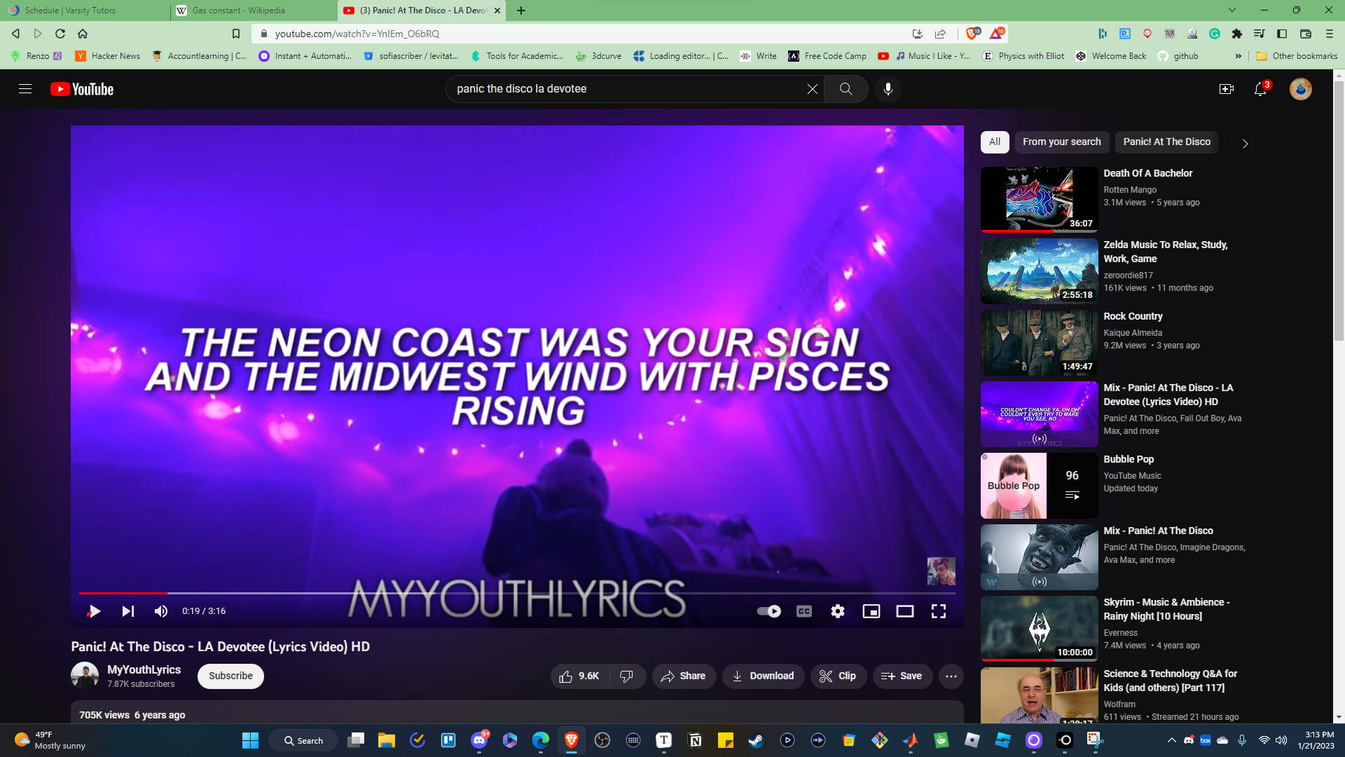Viewport: 1345px width, 757px height.
Task: Select the 'From your search' chip
Action: [1061, 142]
